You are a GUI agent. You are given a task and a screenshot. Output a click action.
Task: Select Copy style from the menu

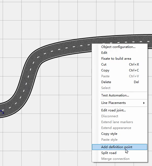(x=120, y=134)
